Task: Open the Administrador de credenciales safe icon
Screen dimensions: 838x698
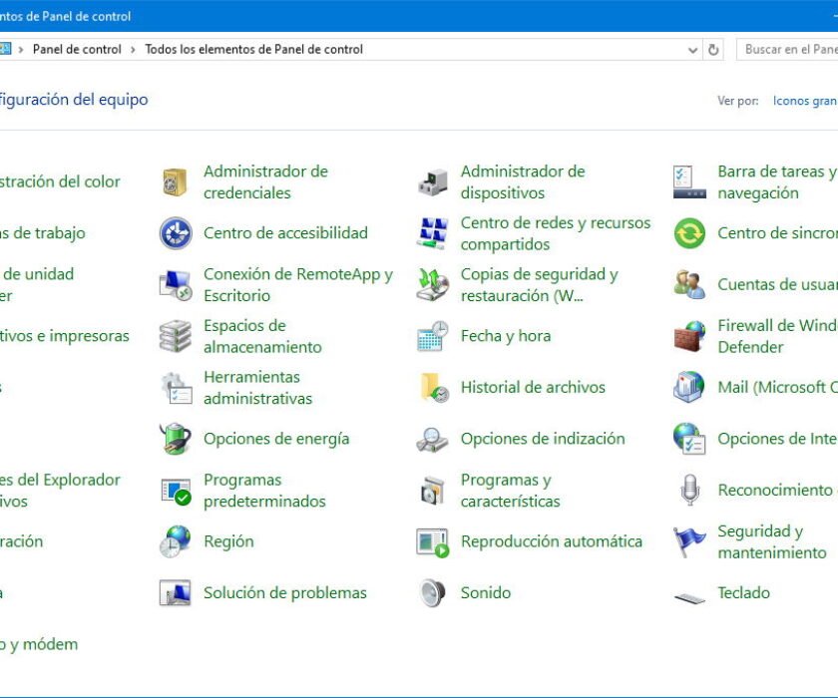Action: (x=176, y=182)
